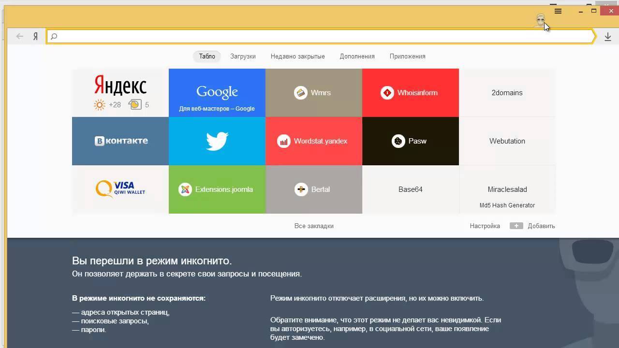
Task: Open the Настройка link
Action: [x=485, y=226]
